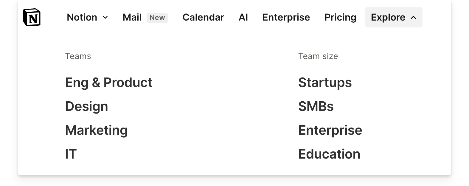
Task: Select the Design team link
Action: (x=86, y=106)
